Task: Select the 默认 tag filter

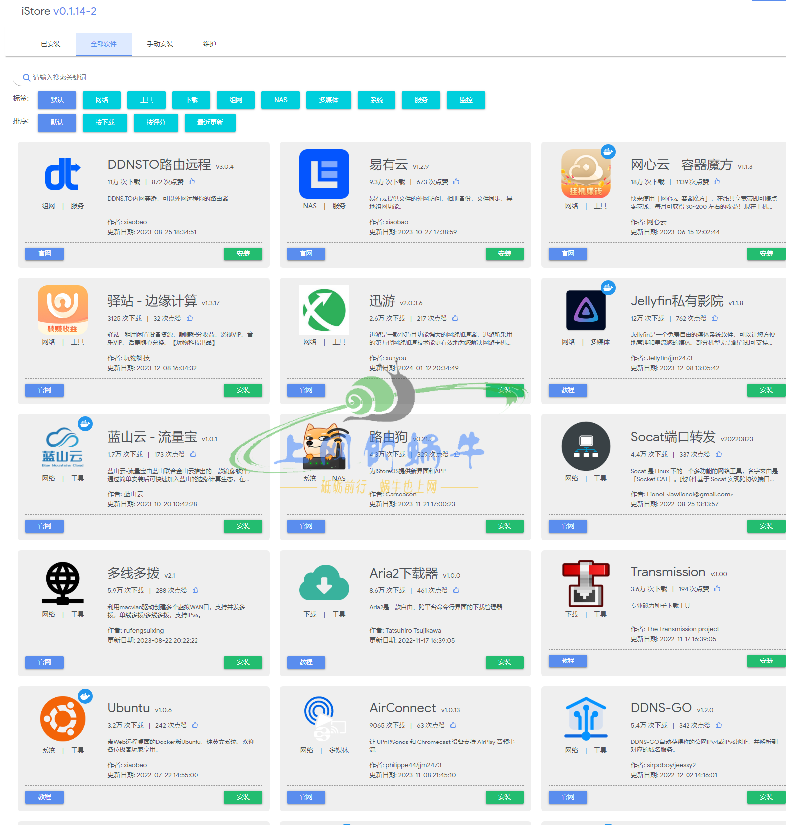Action: point(57,100)
